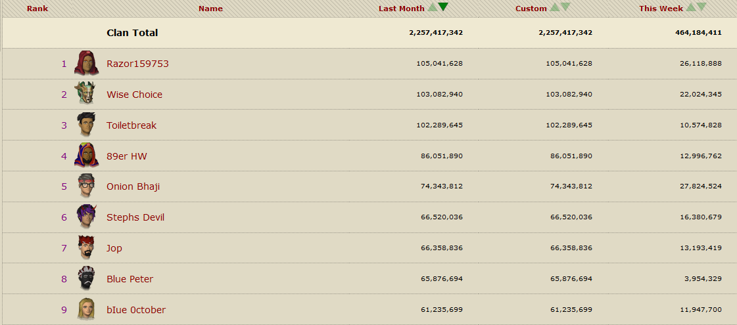
Task: Sort This Week column descending
Action: click(701, 7)
